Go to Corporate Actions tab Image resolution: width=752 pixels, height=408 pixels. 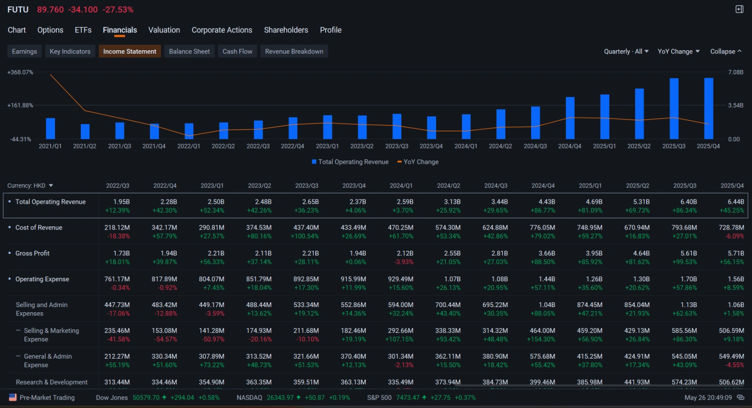(x=222, y=30)
